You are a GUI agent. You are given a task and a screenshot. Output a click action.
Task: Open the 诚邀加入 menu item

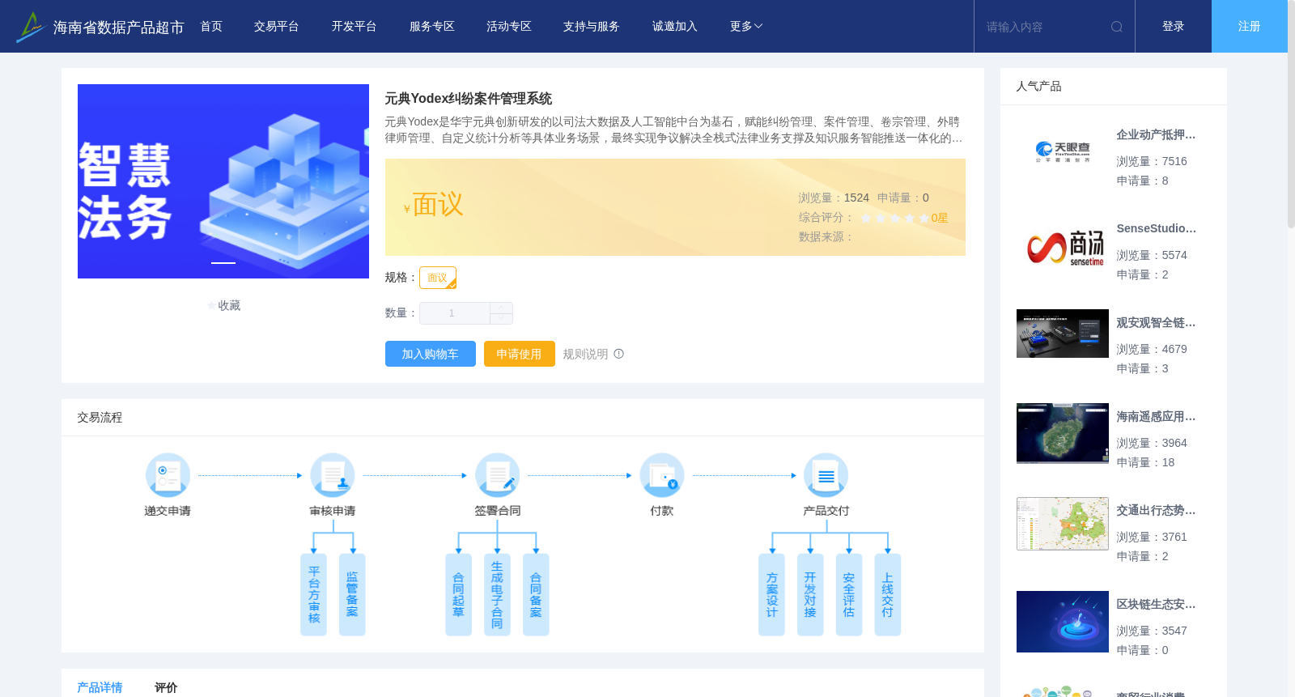coord(675,27)
